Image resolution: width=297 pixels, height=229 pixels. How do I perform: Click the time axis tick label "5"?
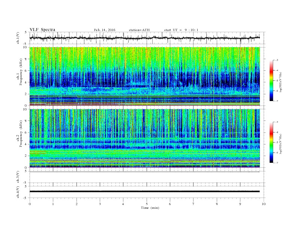pos(147,204)
